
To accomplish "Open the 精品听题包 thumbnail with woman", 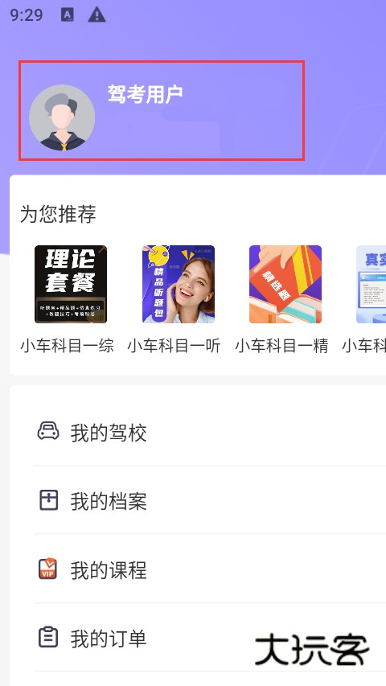I will point(178,284).
